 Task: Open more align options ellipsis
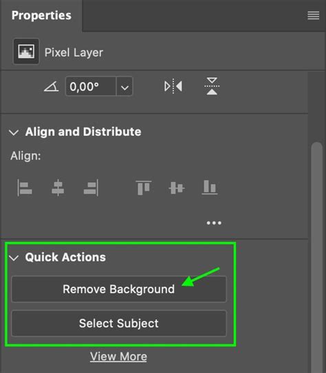[214, 223]
